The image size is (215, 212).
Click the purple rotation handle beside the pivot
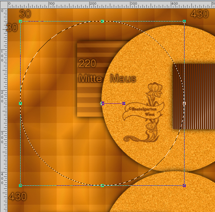124,103
